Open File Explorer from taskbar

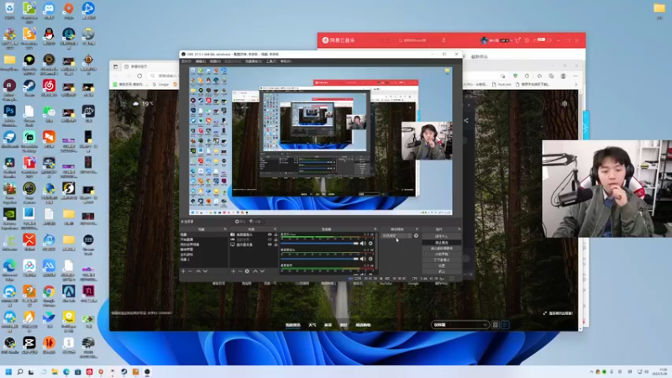(x=55, y=372)
